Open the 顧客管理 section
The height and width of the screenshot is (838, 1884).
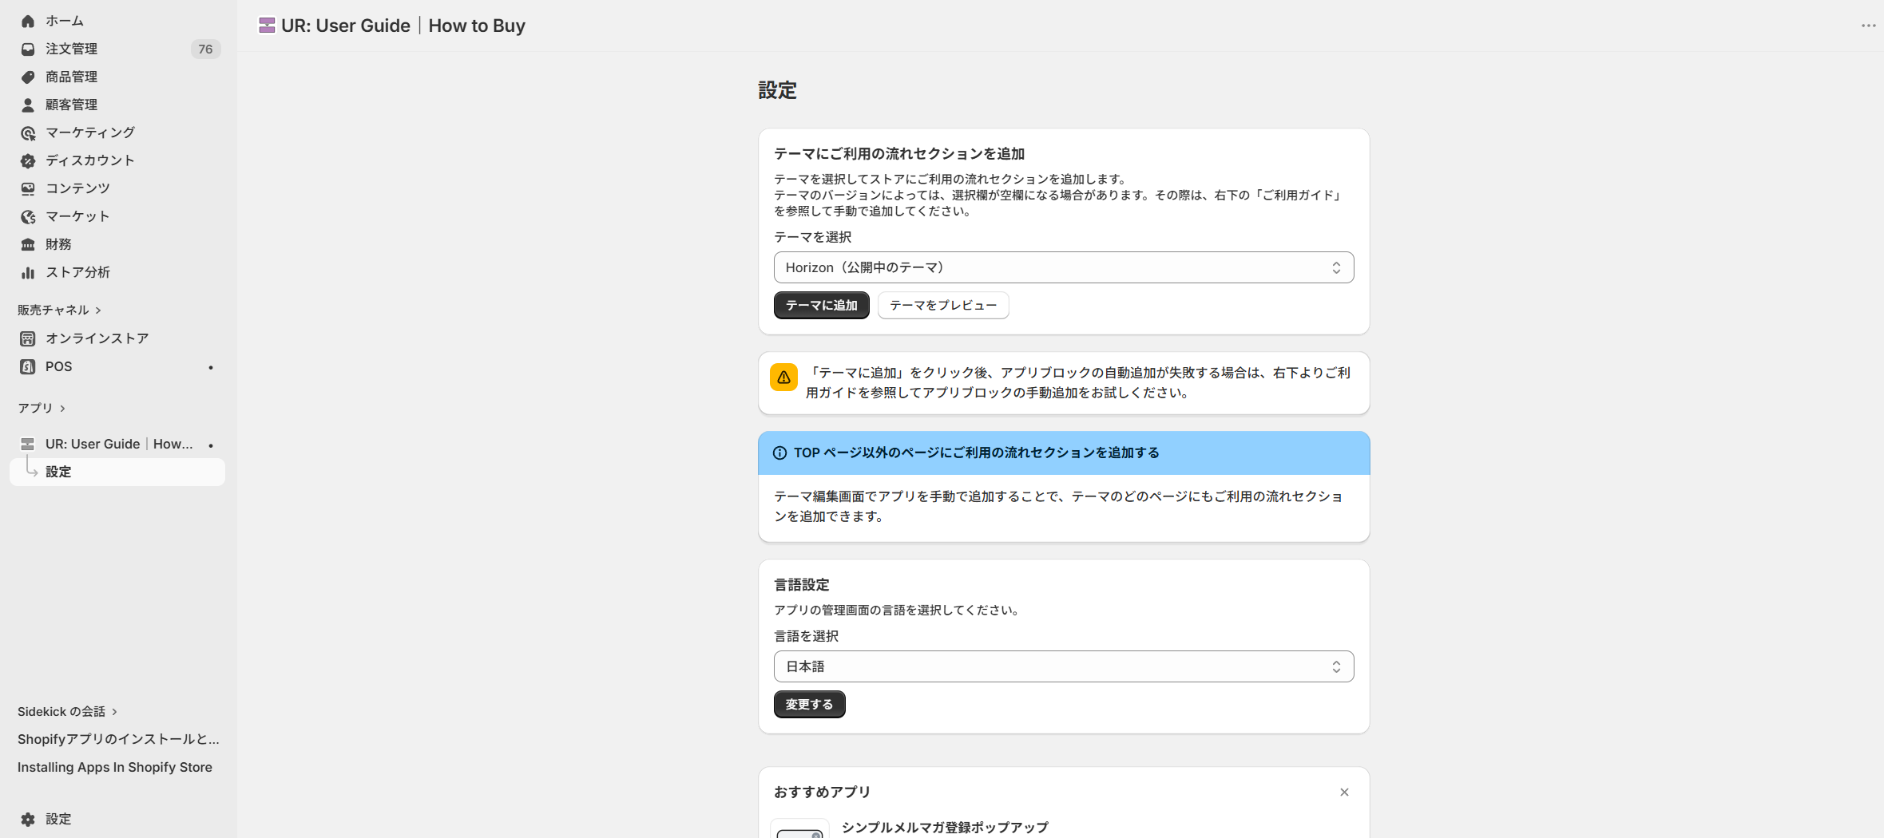[72, 105]
